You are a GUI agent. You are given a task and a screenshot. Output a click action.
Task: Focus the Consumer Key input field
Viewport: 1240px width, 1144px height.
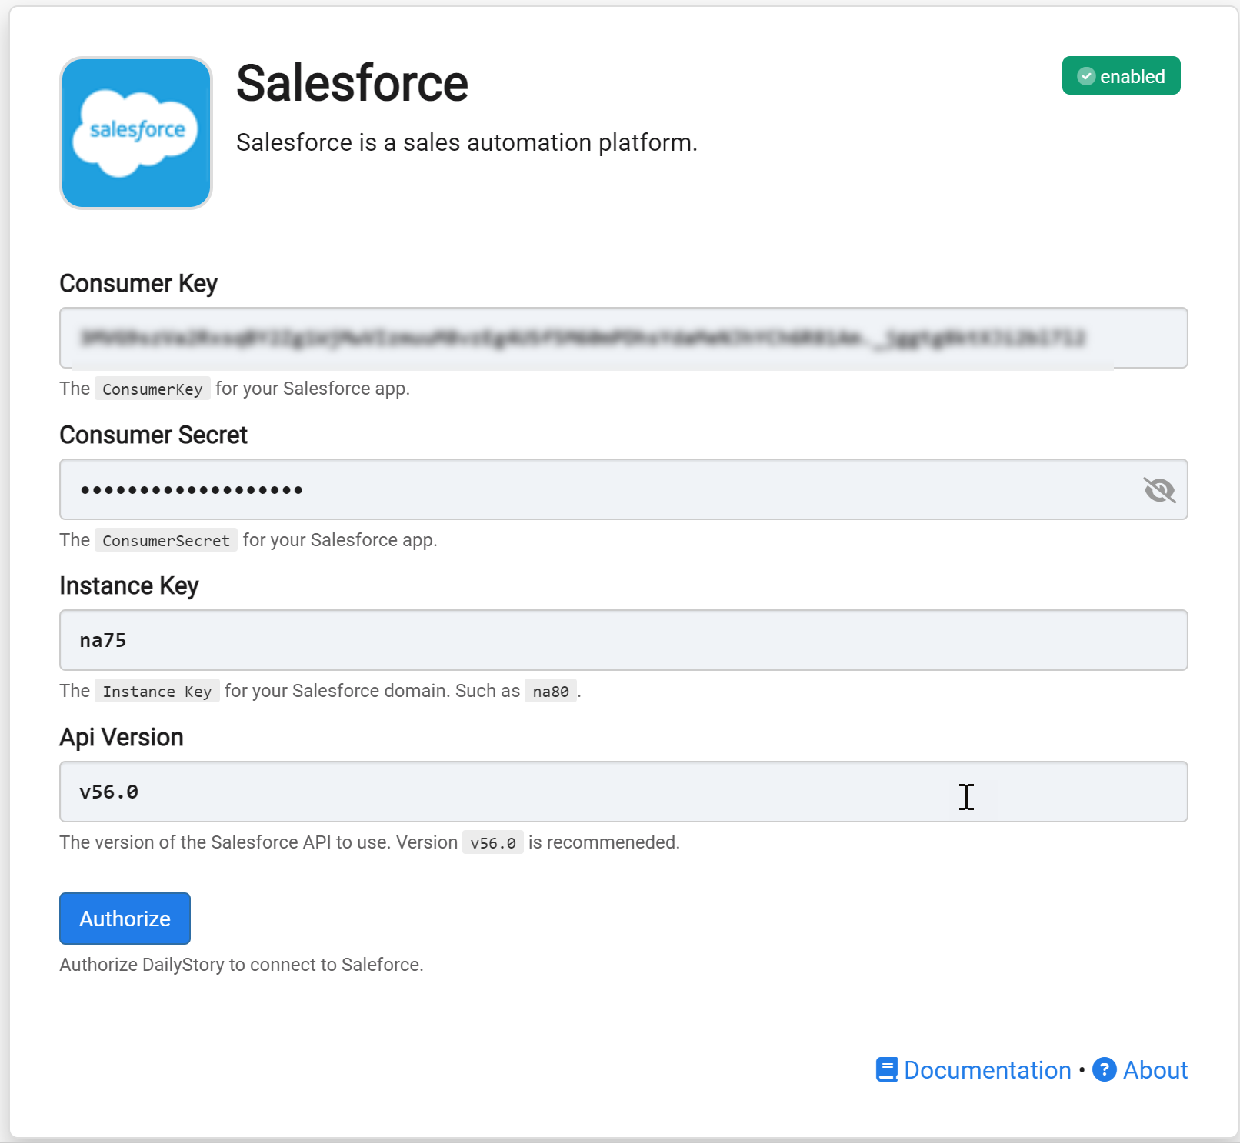(x=623, y=338)
